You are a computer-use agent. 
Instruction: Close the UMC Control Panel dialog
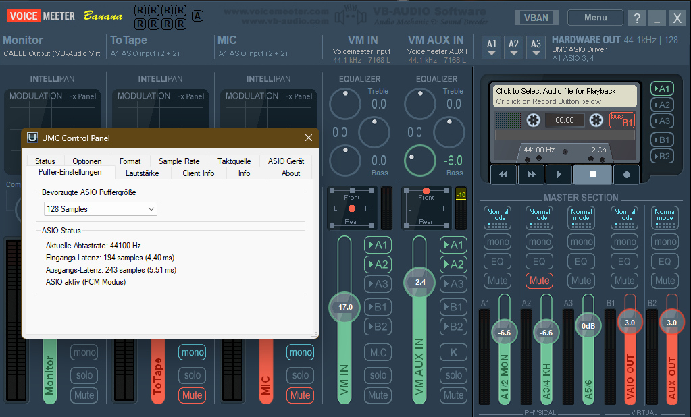click(x=309, y=138)
